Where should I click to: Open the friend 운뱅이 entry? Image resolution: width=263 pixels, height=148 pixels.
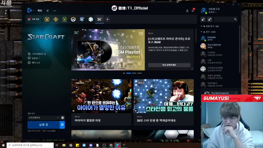click(x=219, y=77)
